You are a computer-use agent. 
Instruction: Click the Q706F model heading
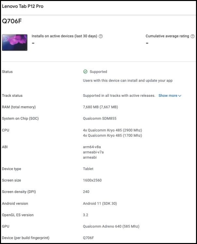[x=12, y=21]
